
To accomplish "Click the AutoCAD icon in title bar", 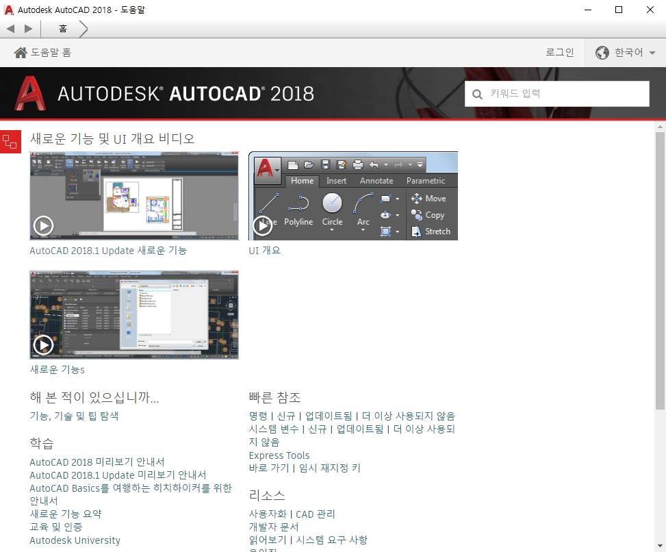I will coord(9,10).
